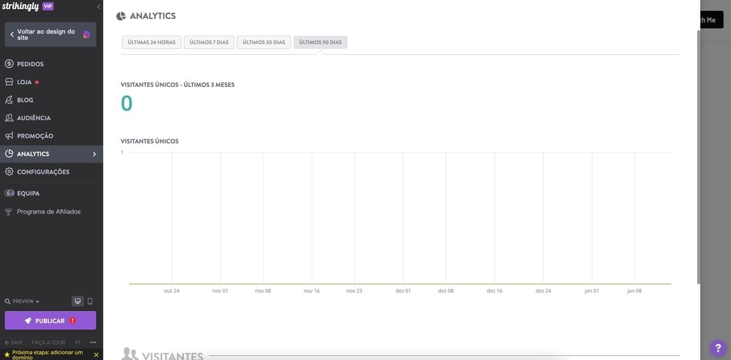Click Faça a Tour
This screenshot has width=731, height=360.
pyautogui.click(x=49, y=342)
